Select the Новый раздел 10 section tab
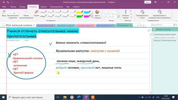The image size is (178, 100). pyautogui.click(x=124, y=25)
